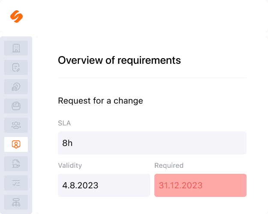268x214 pixels.
Task: Open the car tracking sidebar icon
Action: 16,87
